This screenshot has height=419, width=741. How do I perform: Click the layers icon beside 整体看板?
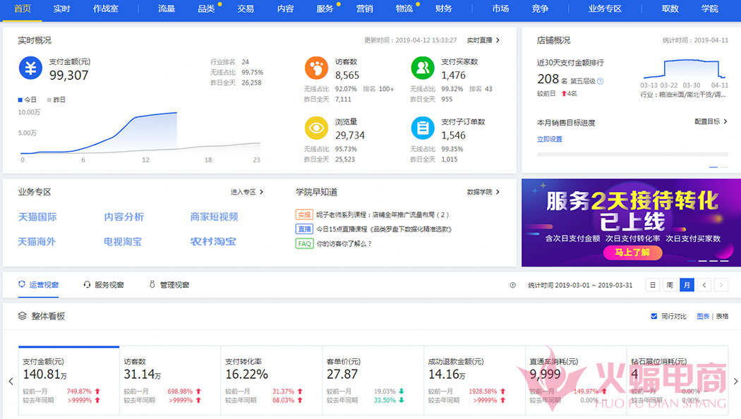coord(22,316)
